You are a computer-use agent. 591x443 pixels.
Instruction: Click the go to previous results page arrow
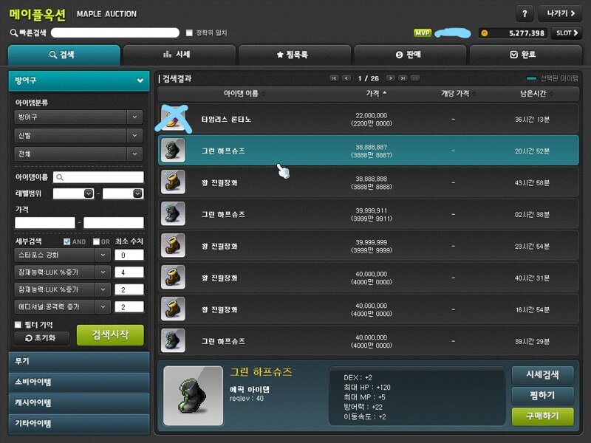pyautogui.click(x=346, y=78)
